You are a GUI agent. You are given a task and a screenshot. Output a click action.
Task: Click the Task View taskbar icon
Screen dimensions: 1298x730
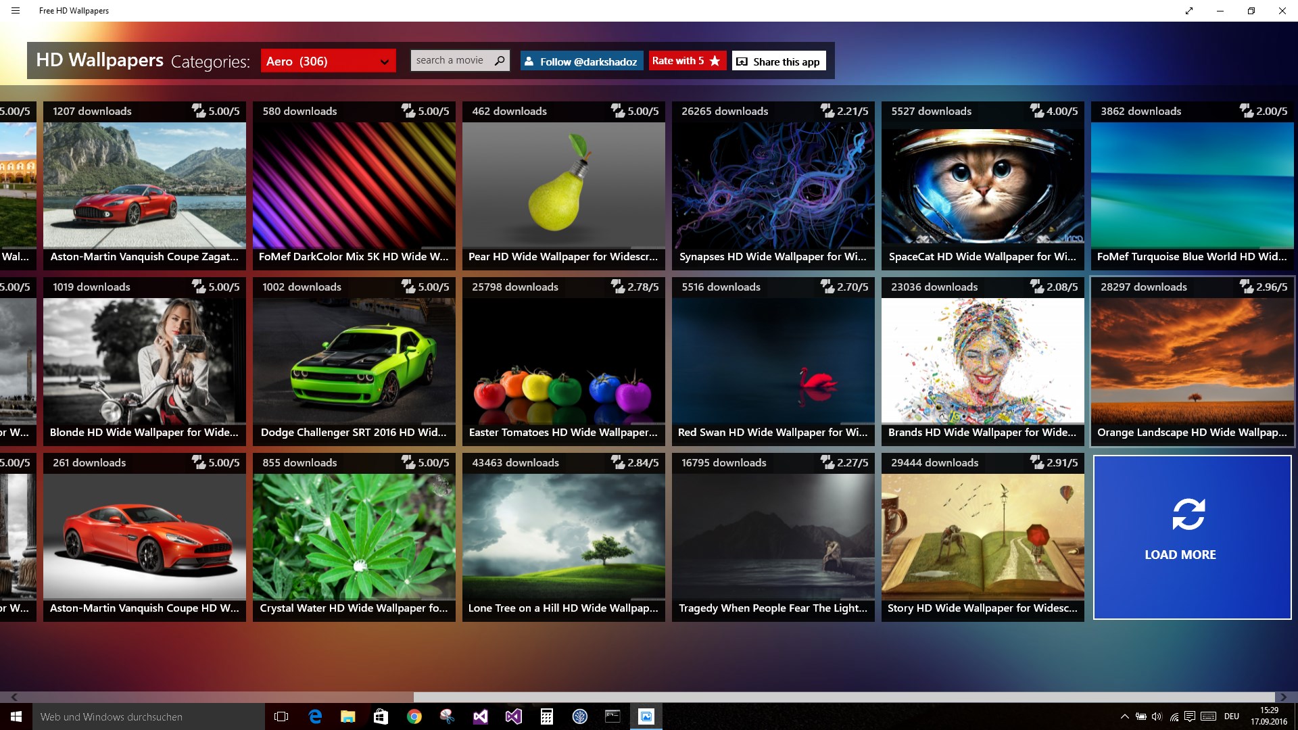[x=281, y=716]
